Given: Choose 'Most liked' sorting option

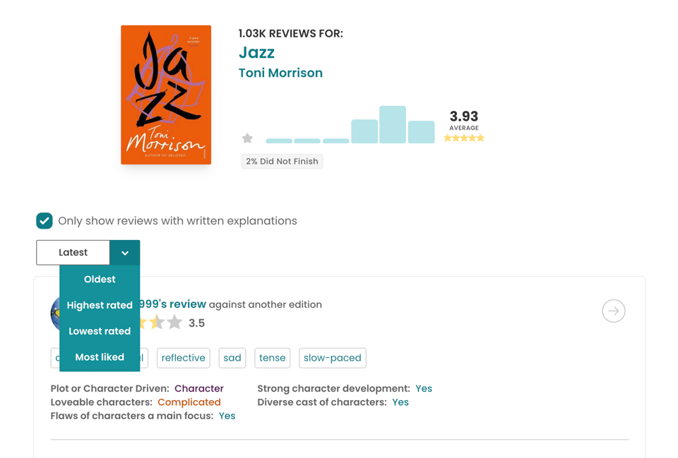Looking at the screenshot, I should pos(99,357).
